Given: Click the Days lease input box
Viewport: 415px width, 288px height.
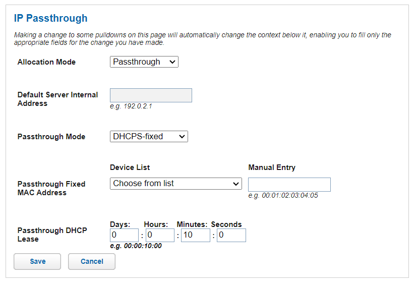Looking at the screenshot, I should [124, 236].
